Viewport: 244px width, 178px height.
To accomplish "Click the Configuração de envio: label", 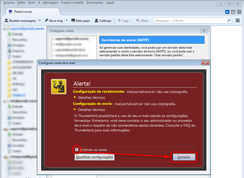I will [x=93, y=104].
